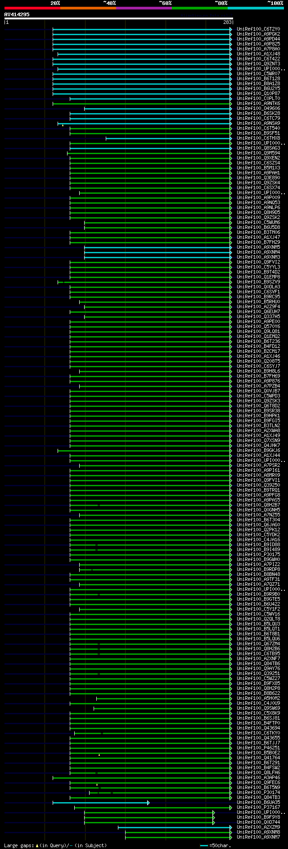The width and height of the screenshot is (288, 849).
Task: Select hit label UniRef100_A9NSA9
Action: pos(258,123)
